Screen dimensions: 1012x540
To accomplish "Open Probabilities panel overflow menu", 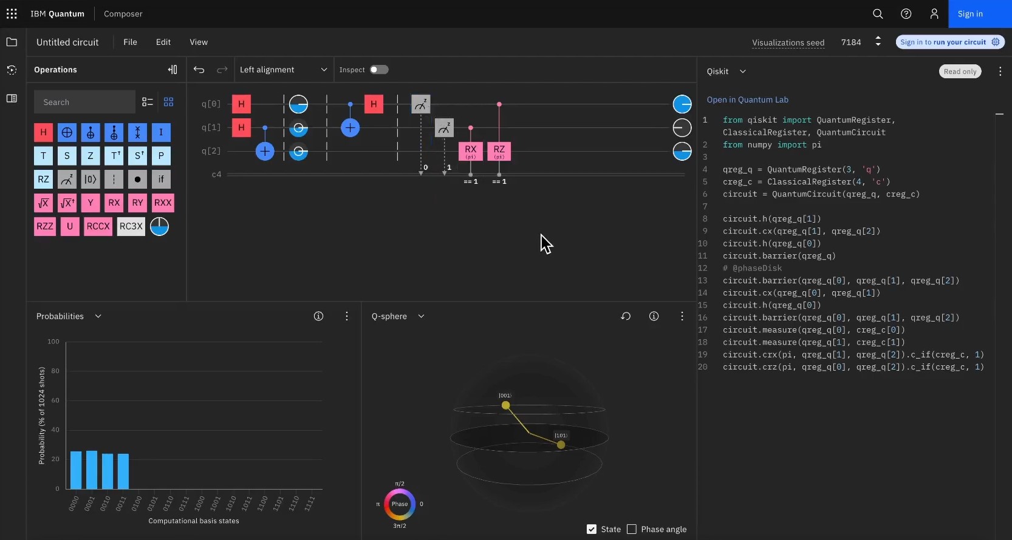I will [x=347, y=316].
